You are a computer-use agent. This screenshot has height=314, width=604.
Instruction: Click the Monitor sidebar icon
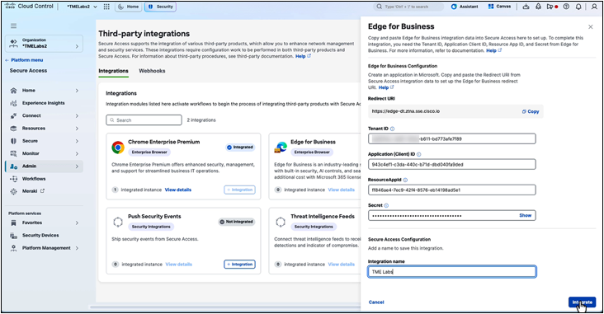[13, 153]
